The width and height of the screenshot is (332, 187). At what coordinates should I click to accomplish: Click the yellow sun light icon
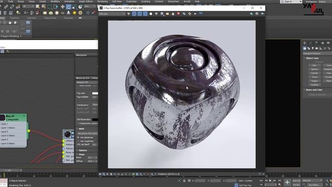coord(74,13)
